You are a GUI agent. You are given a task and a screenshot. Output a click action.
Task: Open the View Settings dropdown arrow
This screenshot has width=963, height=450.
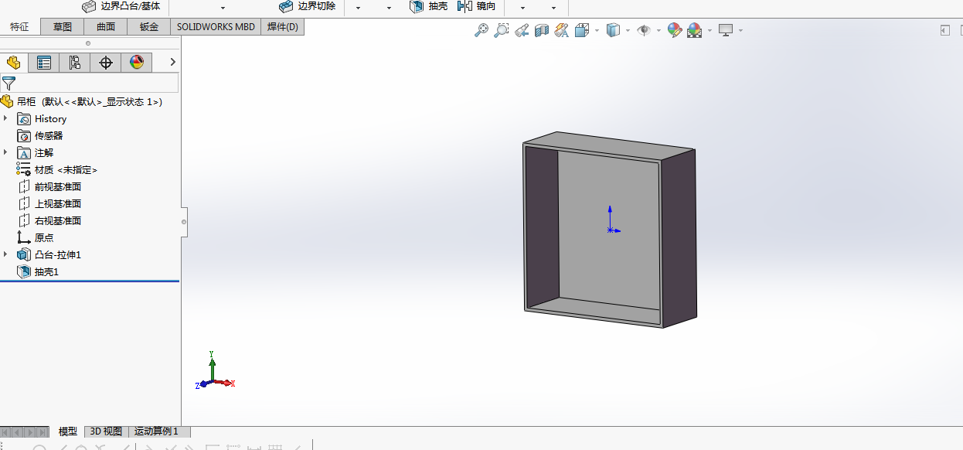point(740,31)
